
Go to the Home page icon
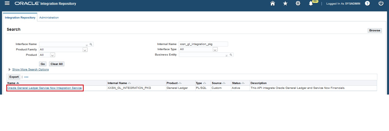coord(273,3)
